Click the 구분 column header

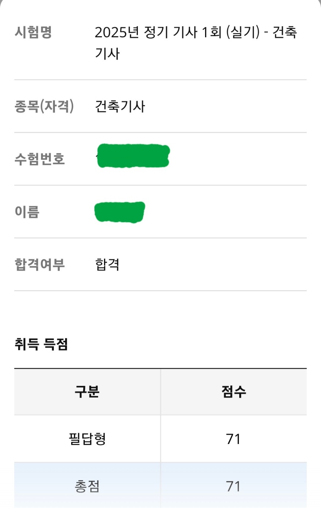coord(87,392)
